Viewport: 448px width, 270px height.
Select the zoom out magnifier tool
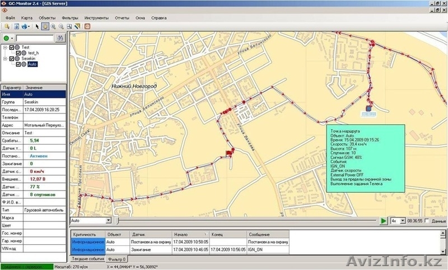click(61, 26)
